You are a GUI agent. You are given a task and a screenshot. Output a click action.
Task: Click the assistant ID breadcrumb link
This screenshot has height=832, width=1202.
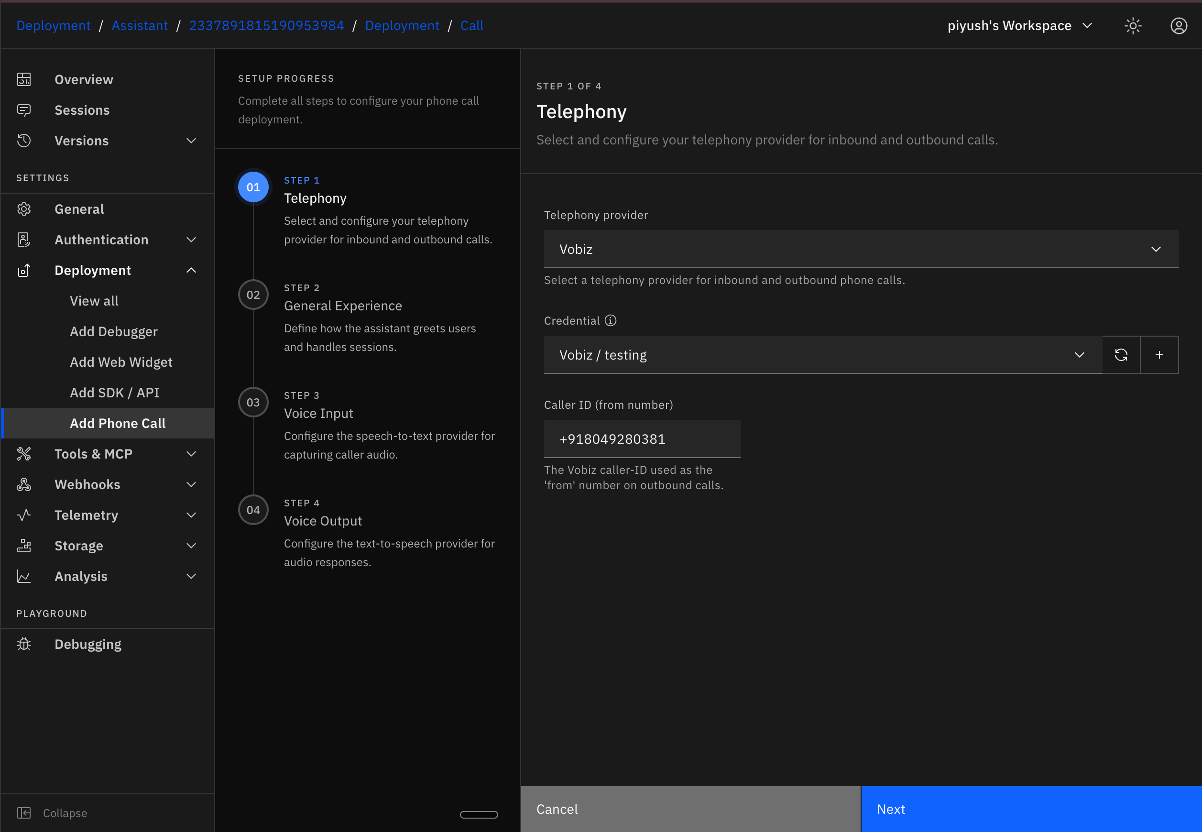pyautogui.click(x=266, y=25)
